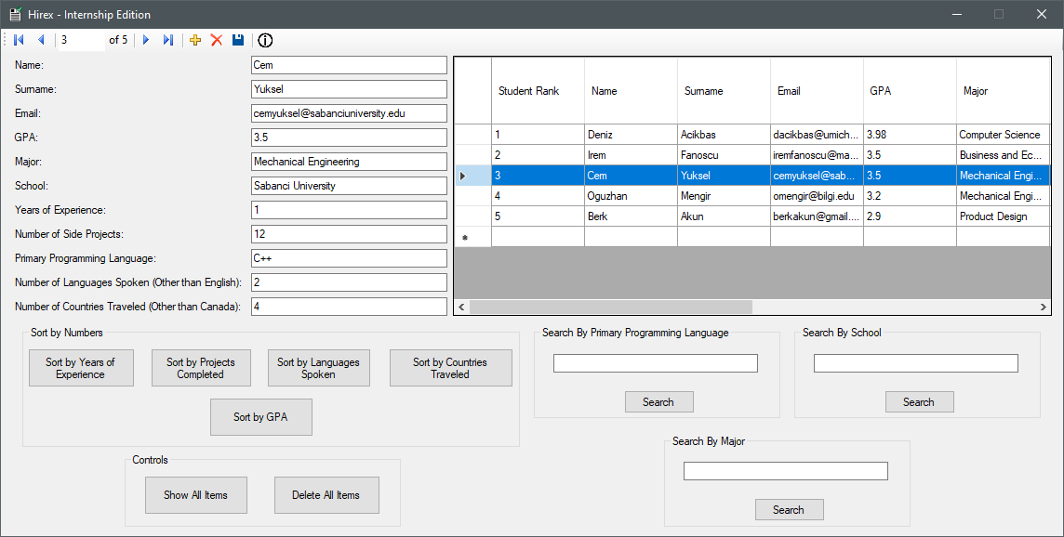Move to next record arrow
This screenshot has width=1064, height=537.
click(x=146, y=40)
